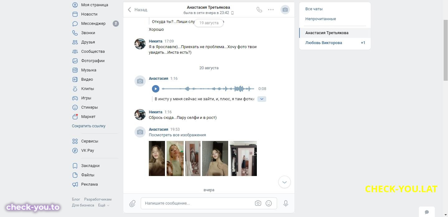
Task: Expand the voice message transcript text
Action: [x=262, y=99]
